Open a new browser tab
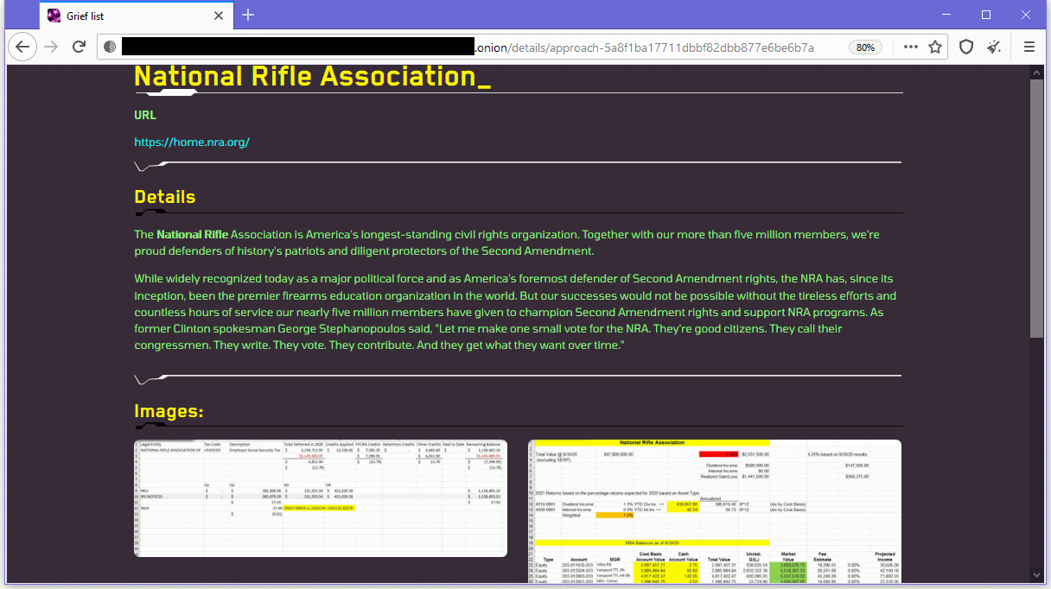This screenshot has width=1051, height=589. point(248,15)
